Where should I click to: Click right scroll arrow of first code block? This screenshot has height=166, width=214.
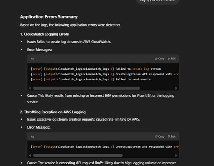coord(176,88)
